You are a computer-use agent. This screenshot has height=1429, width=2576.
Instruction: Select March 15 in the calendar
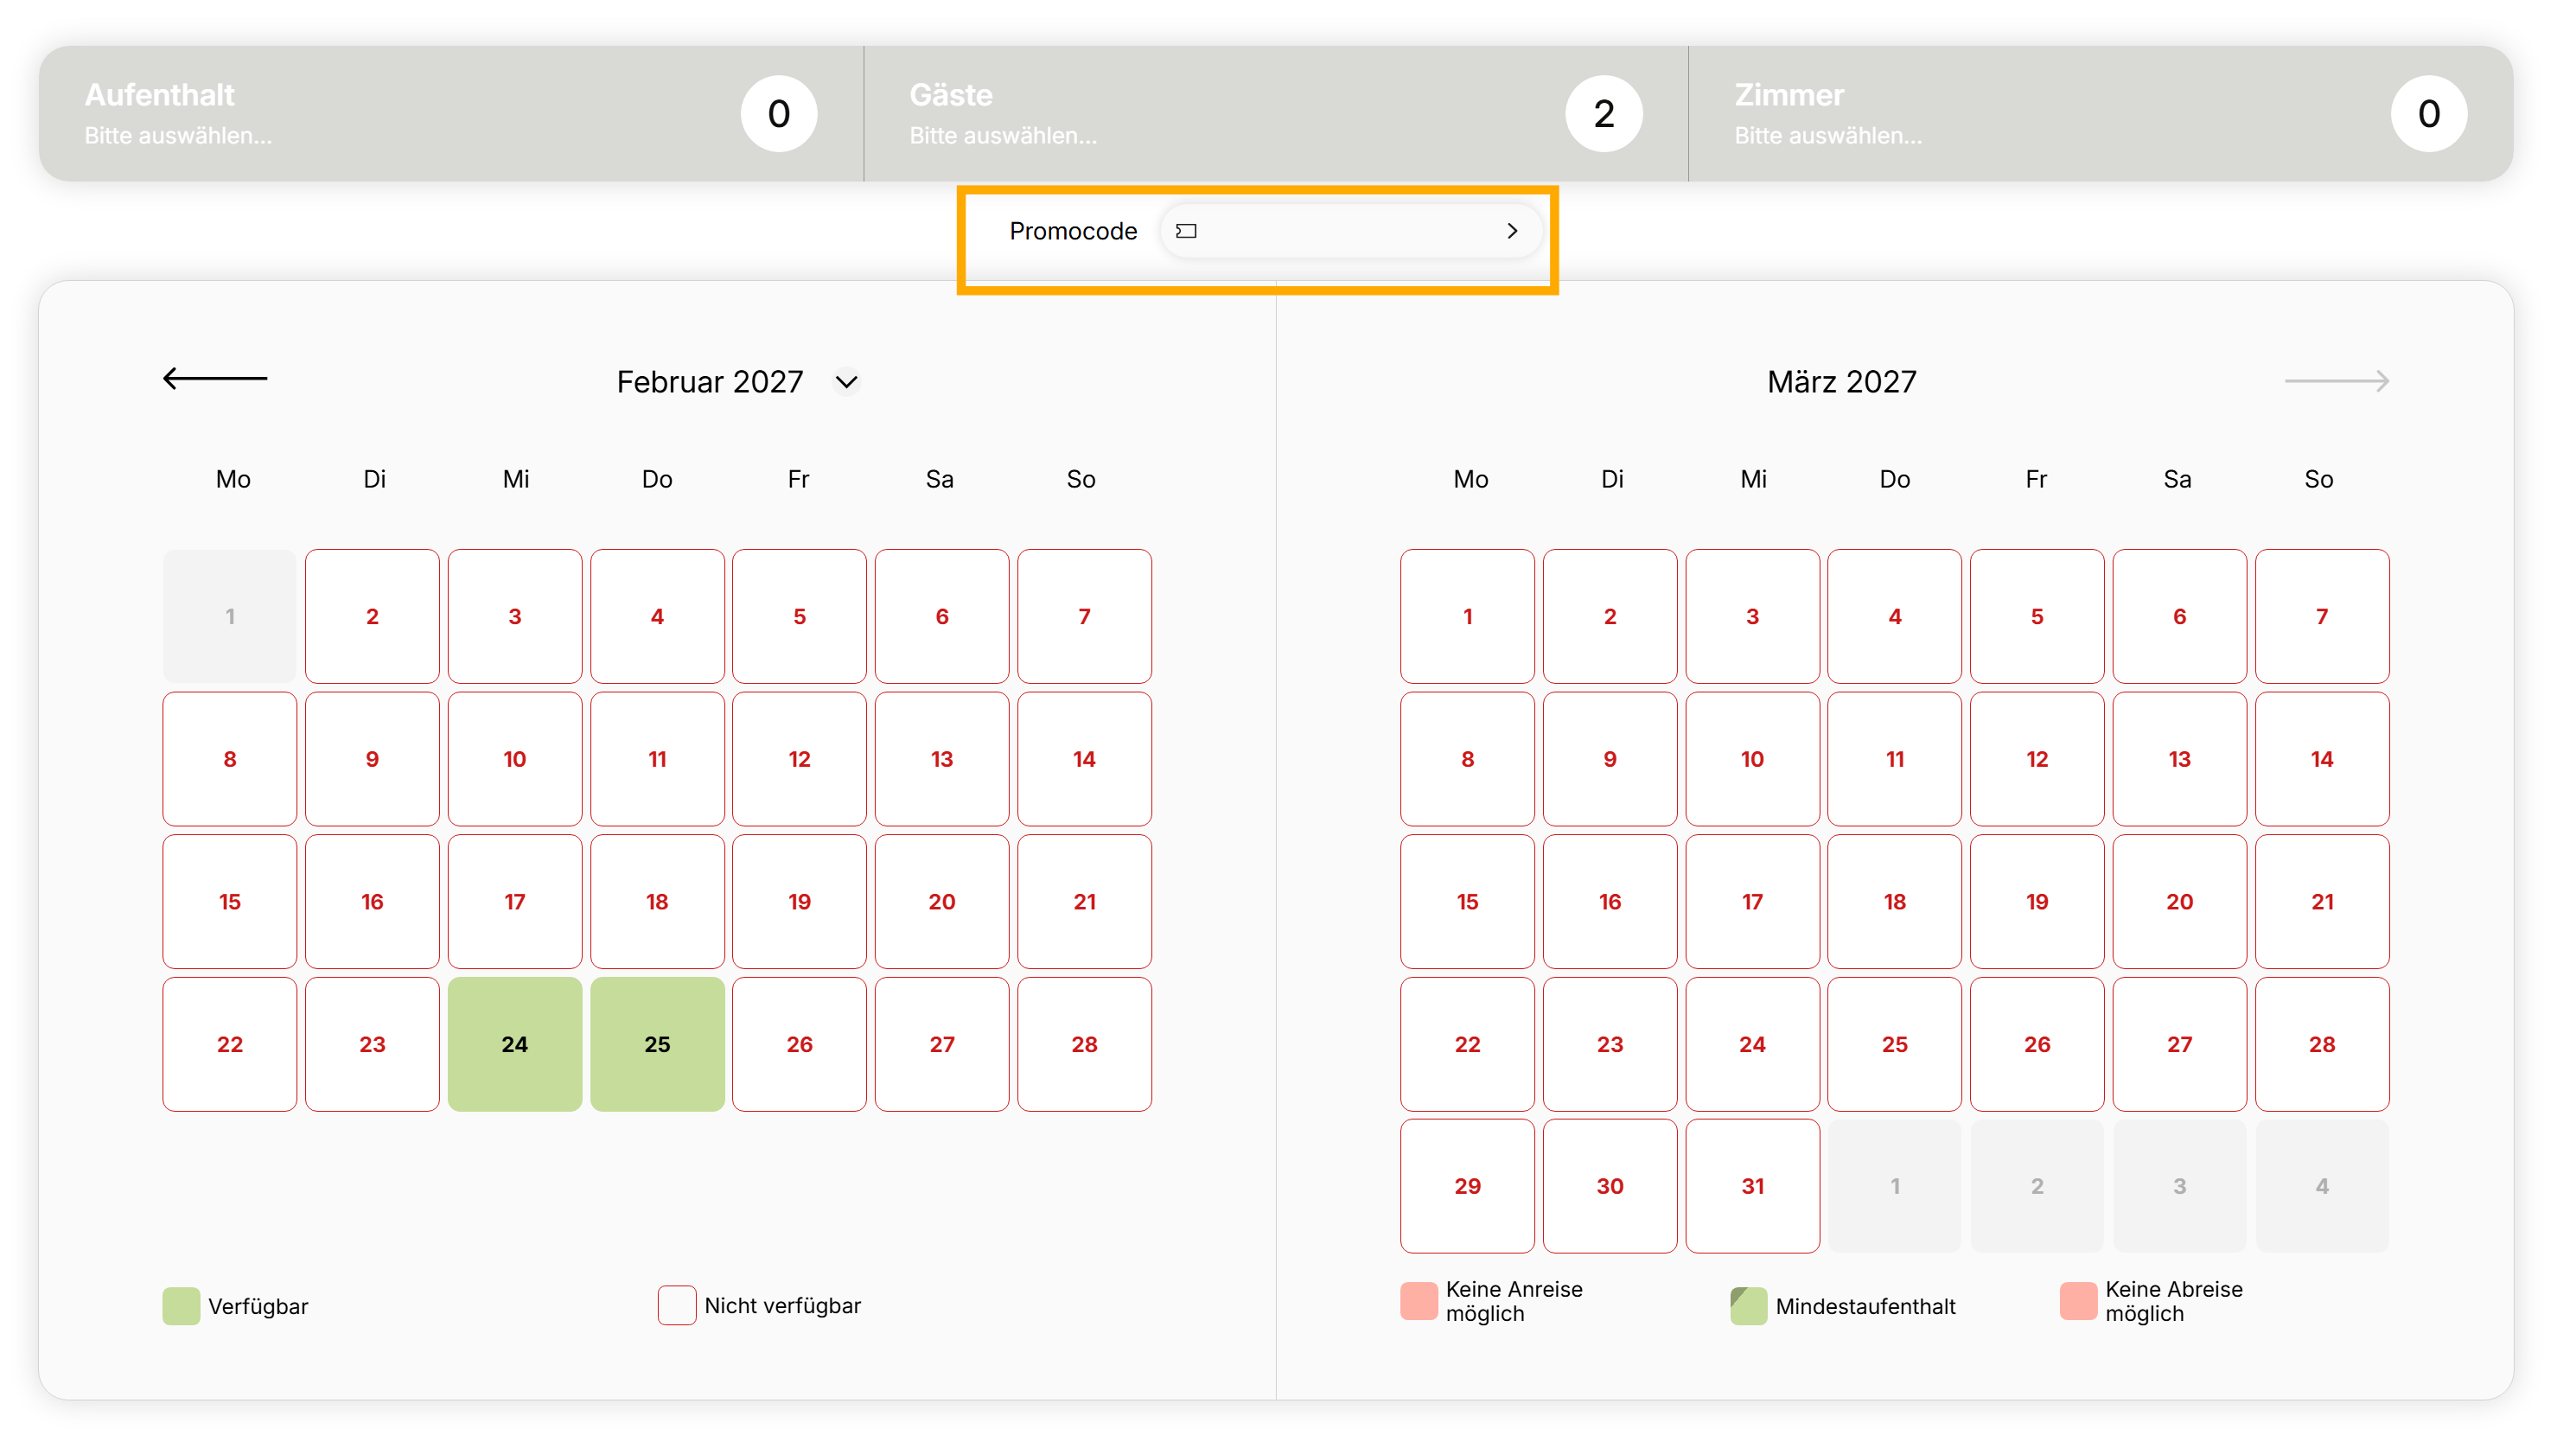(1467, 901)
